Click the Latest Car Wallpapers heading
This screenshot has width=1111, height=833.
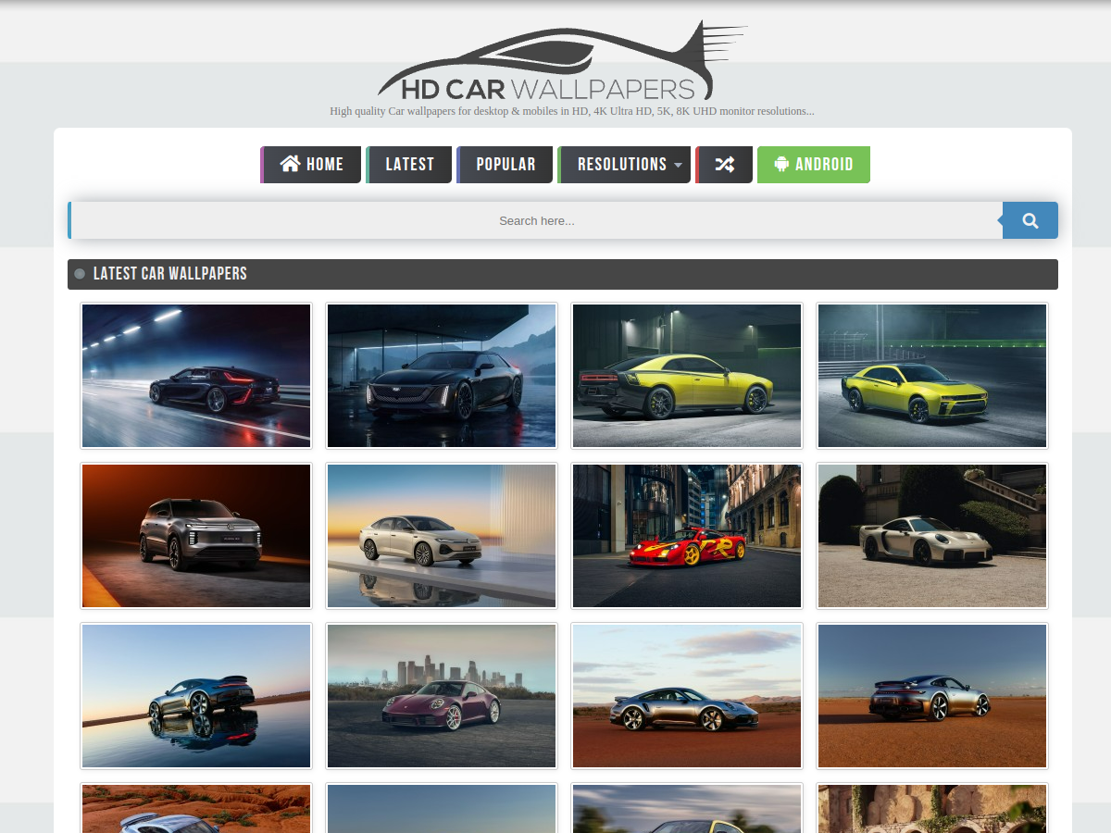pyautogui.click(x=170, y=274)
